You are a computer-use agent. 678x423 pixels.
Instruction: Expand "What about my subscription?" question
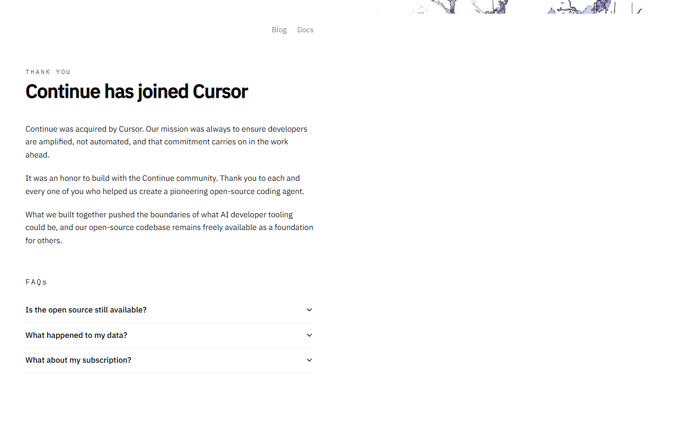tap(169, 360)
